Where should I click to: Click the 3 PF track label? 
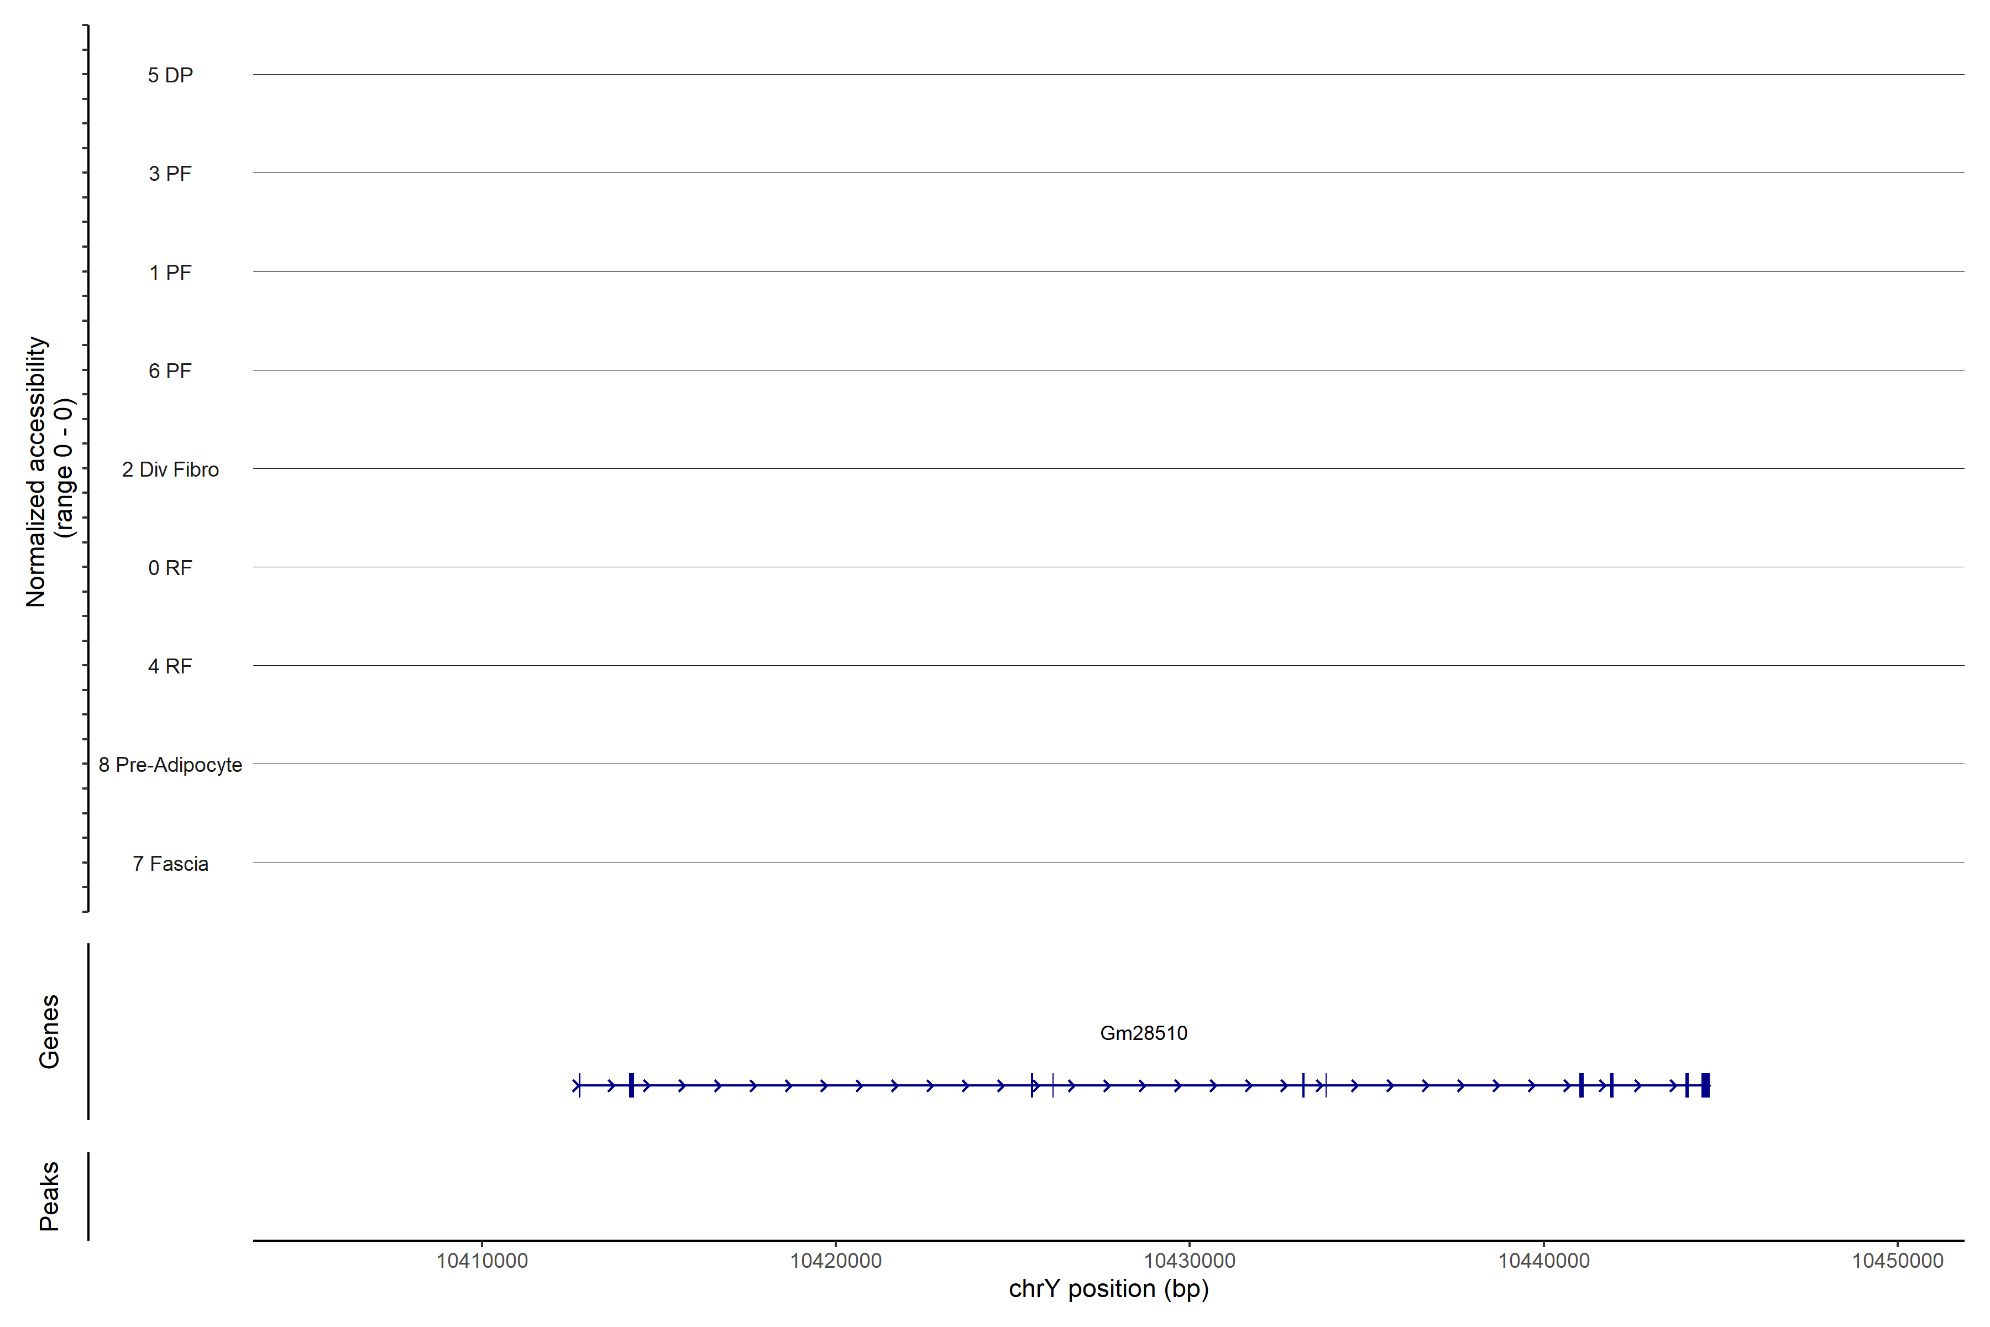(x=170, y=174)
